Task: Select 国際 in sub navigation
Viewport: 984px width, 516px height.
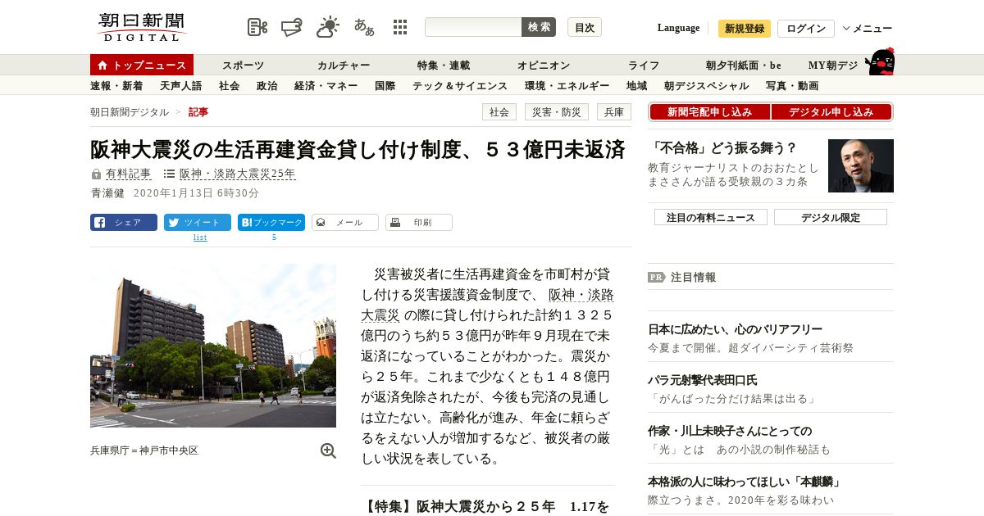Action: 385,85
